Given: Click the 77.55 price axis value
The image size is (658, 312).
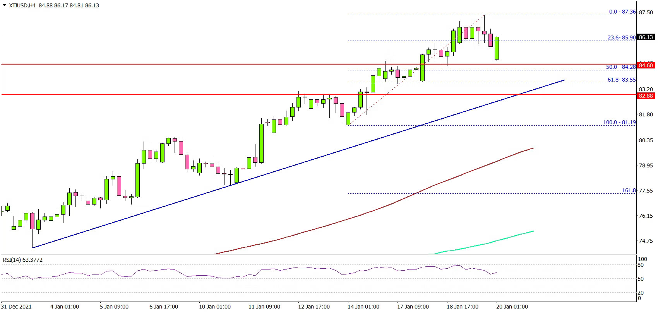Looking at the screenshot, I should (646, 190).
